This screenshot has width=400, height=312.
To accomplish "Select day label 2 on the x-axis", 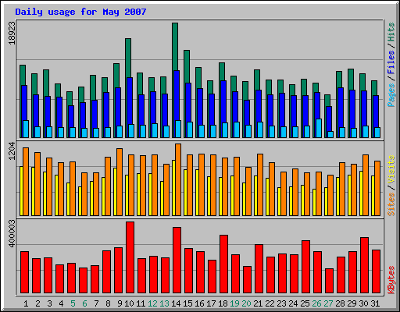I will coord(37,303).
